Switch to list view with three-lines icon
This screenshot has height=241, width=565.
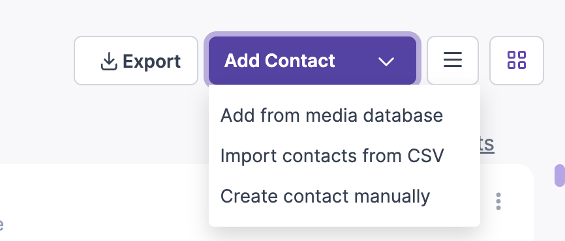pos(453,61)
